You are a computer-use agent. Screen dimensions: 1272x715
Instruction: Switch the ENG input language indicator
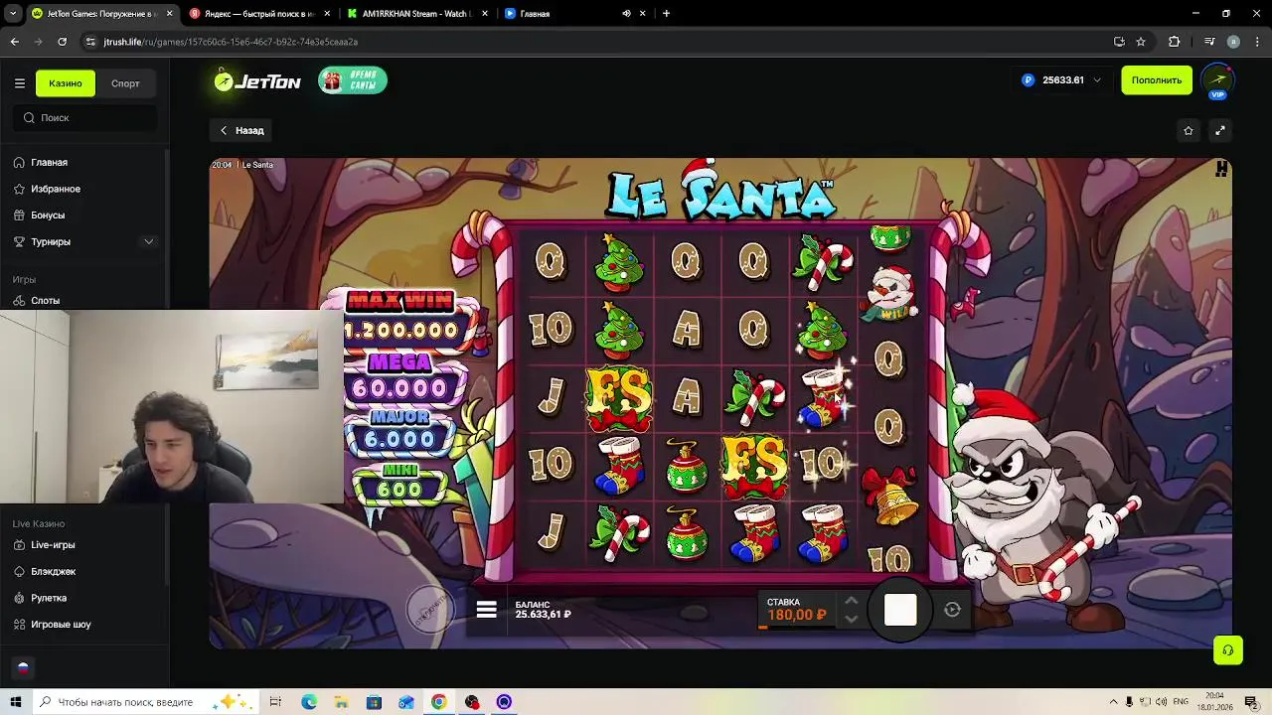1181,702
